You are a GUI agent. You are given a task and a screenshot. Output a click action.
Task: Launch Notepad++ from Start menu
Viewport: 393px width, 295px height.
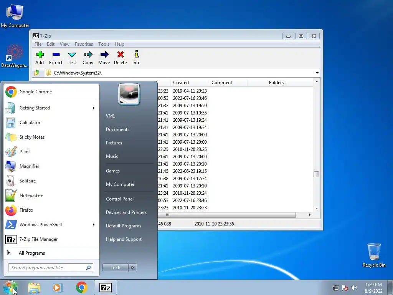click(x=51, y=196)
